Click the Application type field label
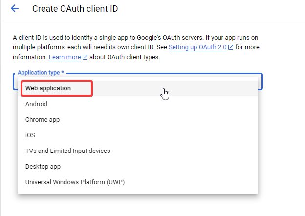Viewport: 305px width, 216px height. tap(41, 73)
